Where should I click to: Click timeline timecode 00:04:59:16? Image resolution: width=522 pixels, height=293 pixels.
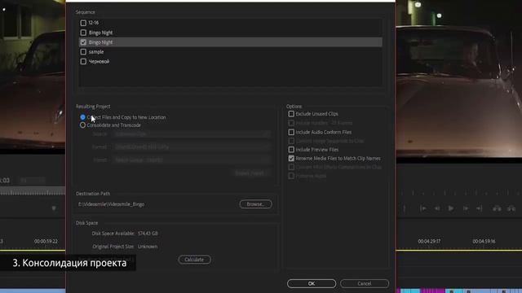point(484,241)
